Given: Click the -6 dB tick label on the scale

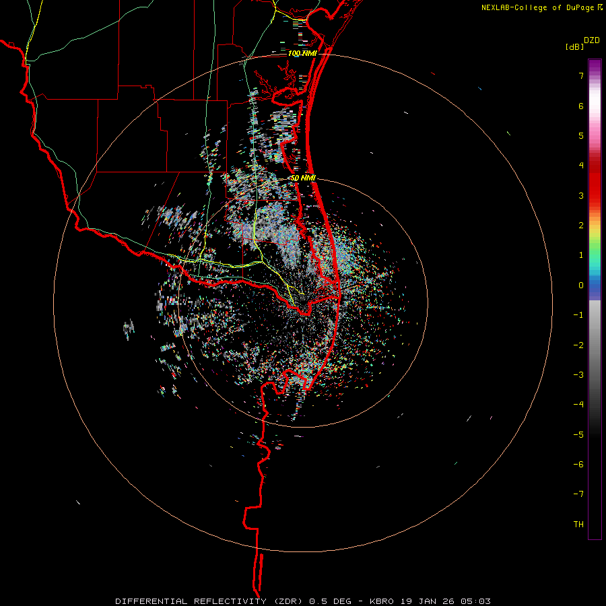Looking at the screenshot, I should pyautogui.click(x=578, y=465).
